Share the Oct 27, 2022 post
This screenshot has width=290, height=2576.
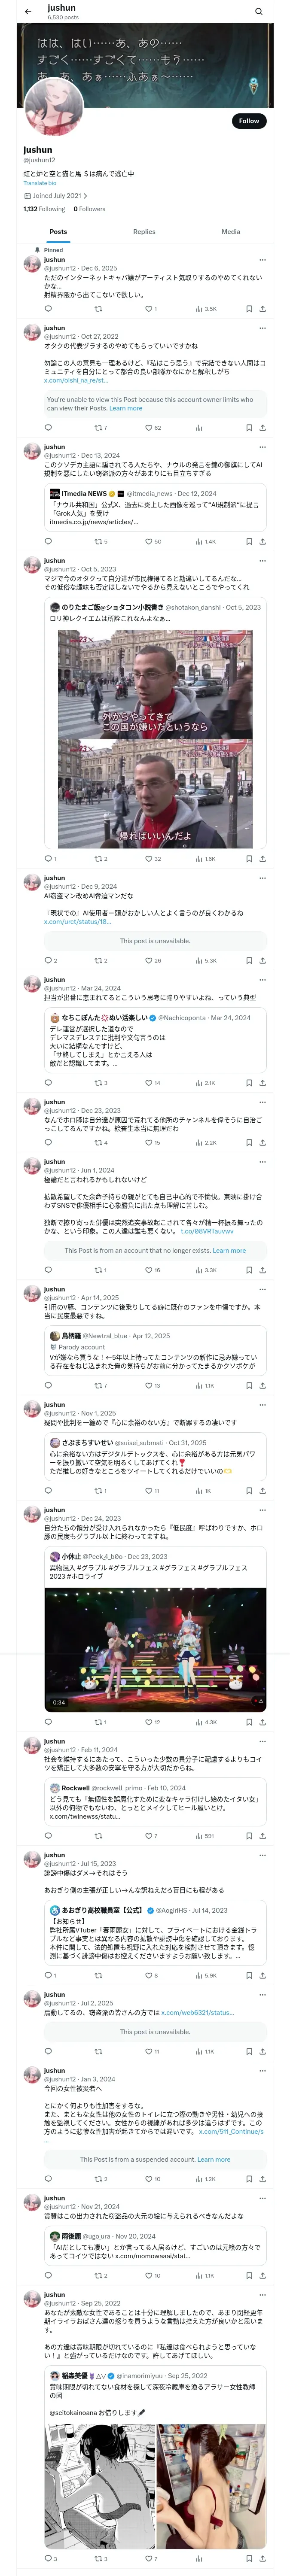[262, 427]
